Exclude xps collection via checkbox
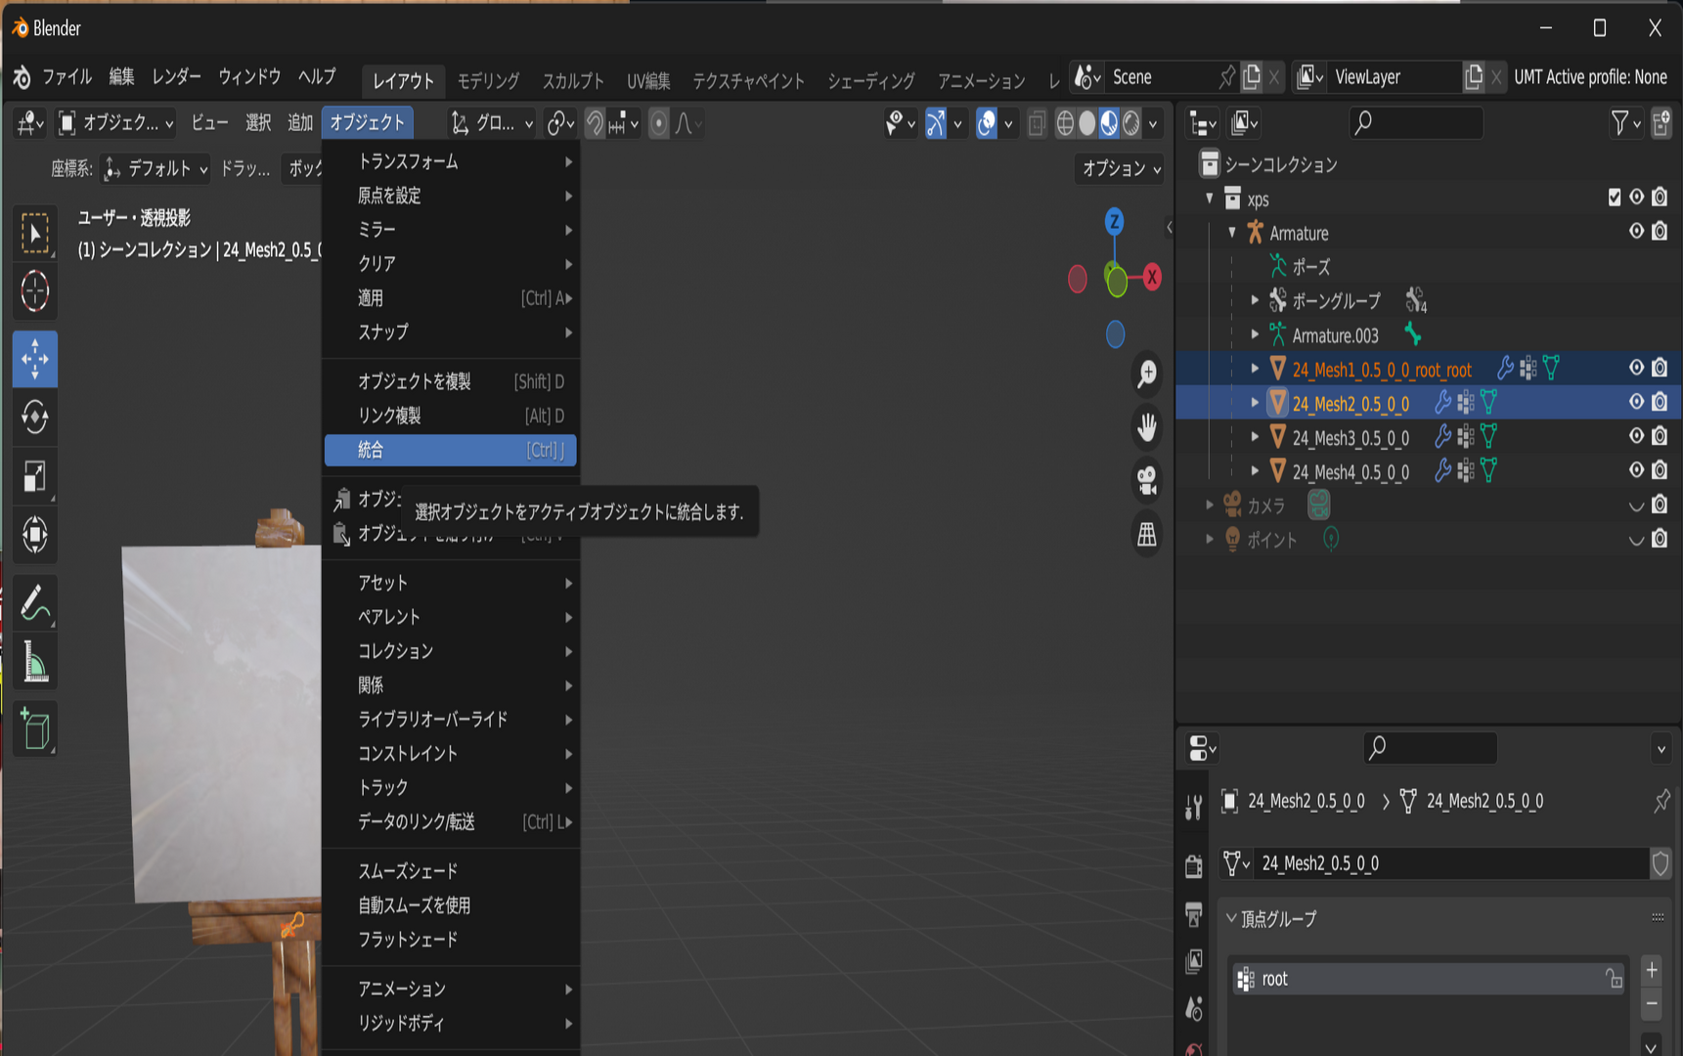The image size is (1683, 1056). click(x=1615, y=198)
